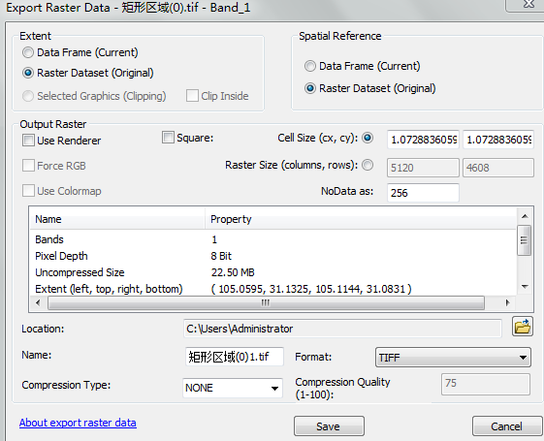Select the Raster Size (columns, rows) radio

pyautogui.click(x=368, y=165)
